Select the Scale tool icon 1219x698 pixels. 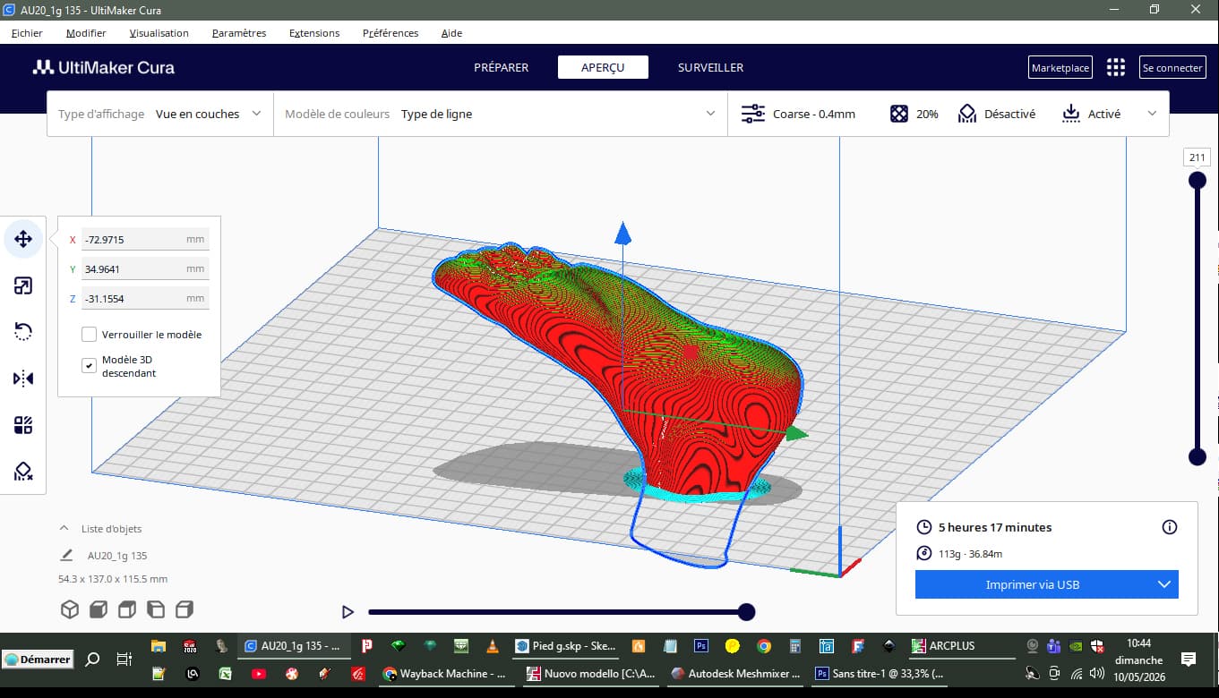pos(23,285)
